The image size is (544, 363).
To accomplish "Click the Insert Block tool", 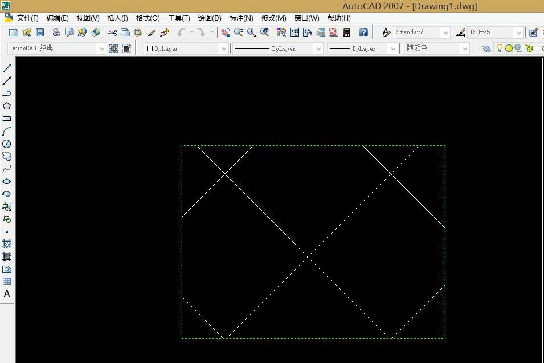I will coord(7,206).
